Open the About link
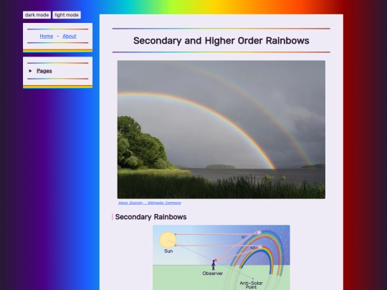Viewport: 387px width, 290px height. pyautogui.click(x=70, y=37)
